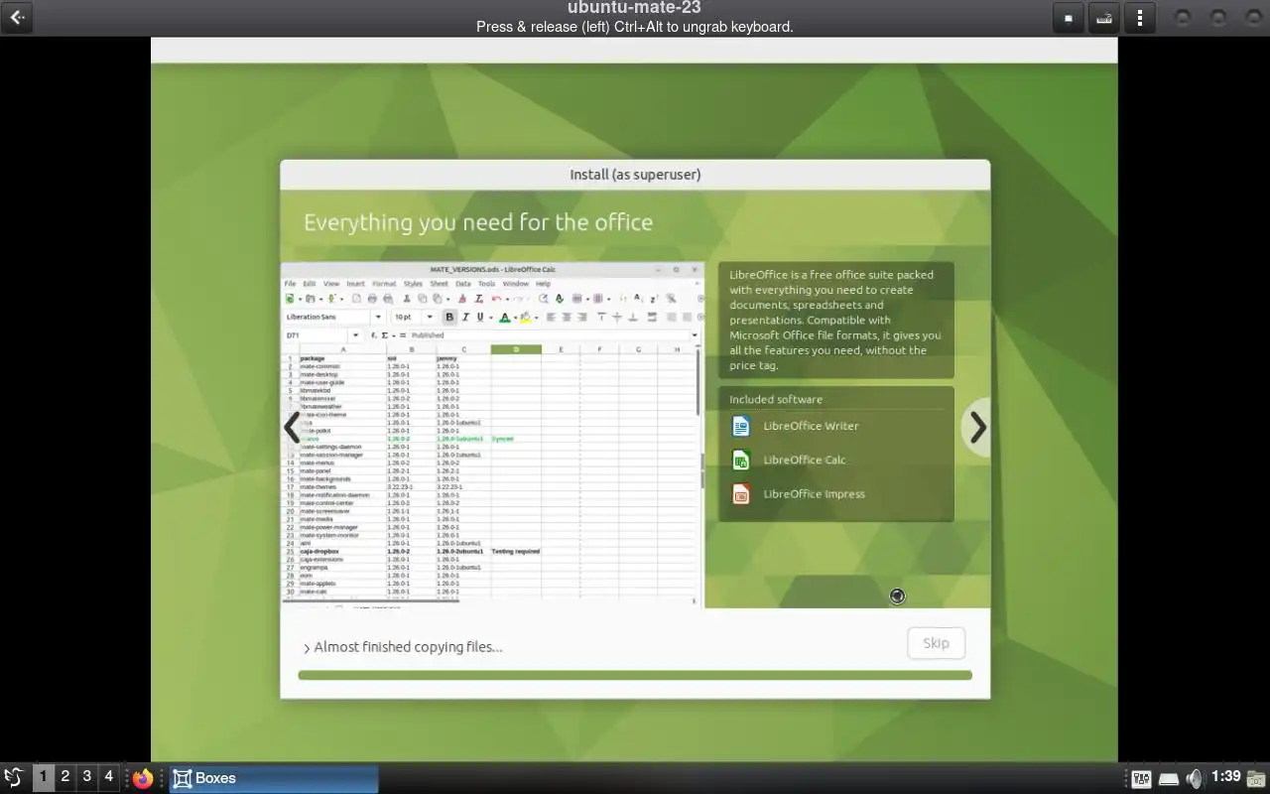This screenshot has width=1270, height=794.
Task: Click the circular cursor indicator on slide
Action: 897,595
